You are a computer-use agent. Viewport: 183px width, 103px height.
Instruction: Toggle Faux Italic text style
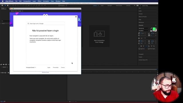pos(144,46)
